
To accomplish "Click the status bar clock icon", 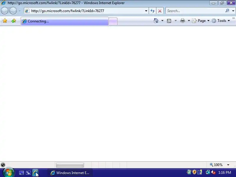I will [3, 165].
